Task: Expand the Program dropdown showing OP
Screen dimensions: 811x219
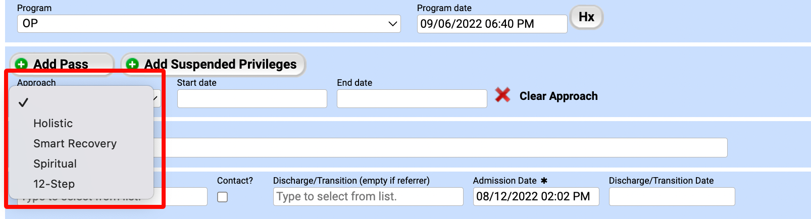Action: 209,24
